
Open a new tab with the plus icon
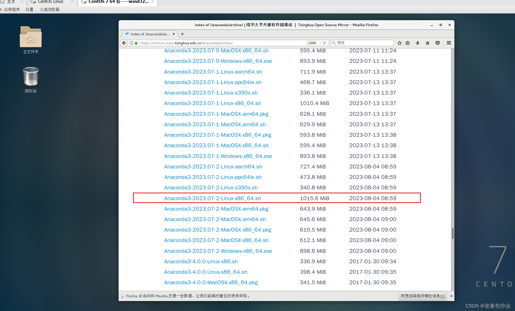point(182,34)
